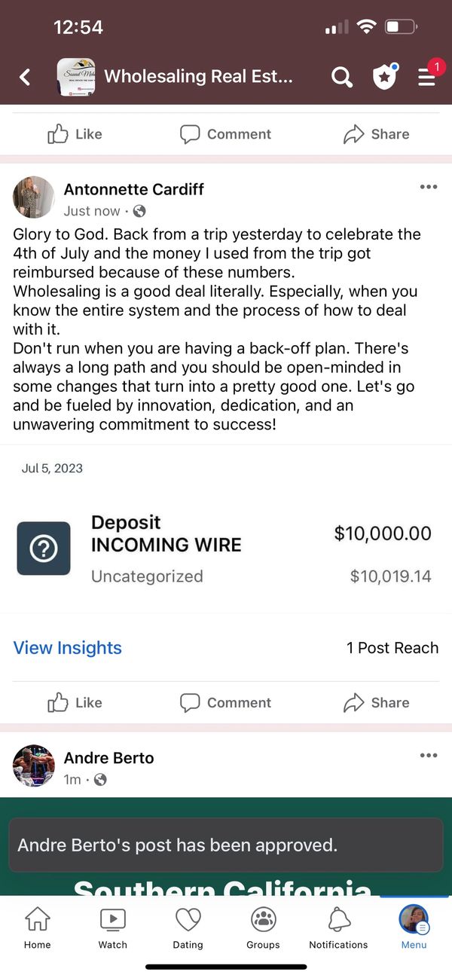This screenshot has width=452, height=978.
Task: Tap the top Share icon button
Action: pyautogui.click(x=376, y=134)
